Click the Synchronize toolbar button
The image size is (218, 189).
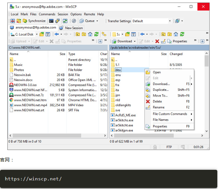(34, 21)
